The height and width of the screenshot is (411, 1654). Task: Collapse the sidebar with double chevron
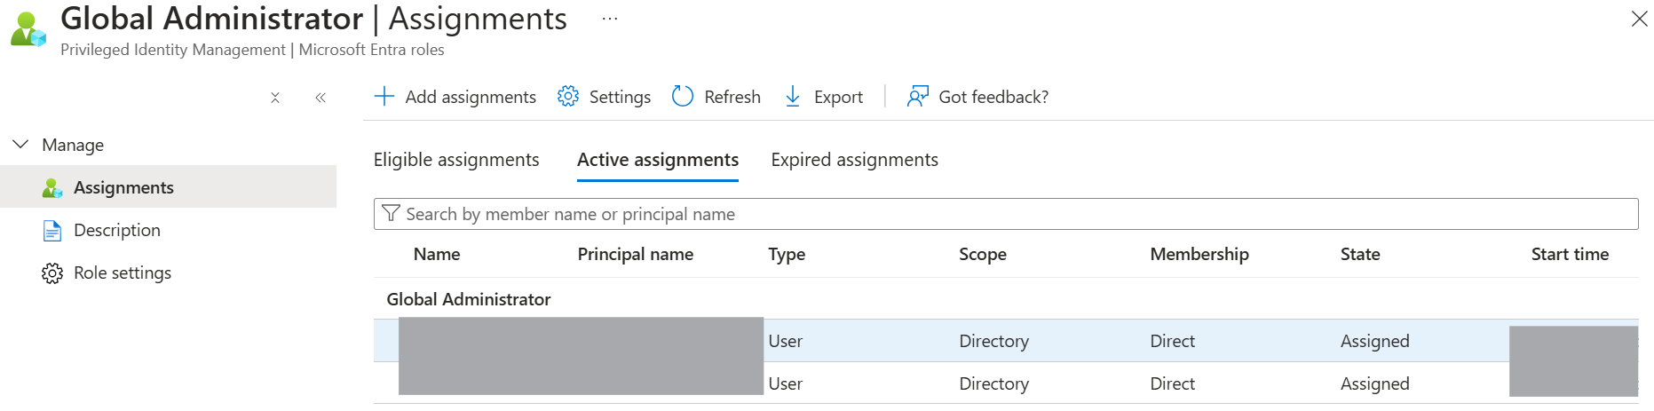pyautogui.click(x=321, y=98)
